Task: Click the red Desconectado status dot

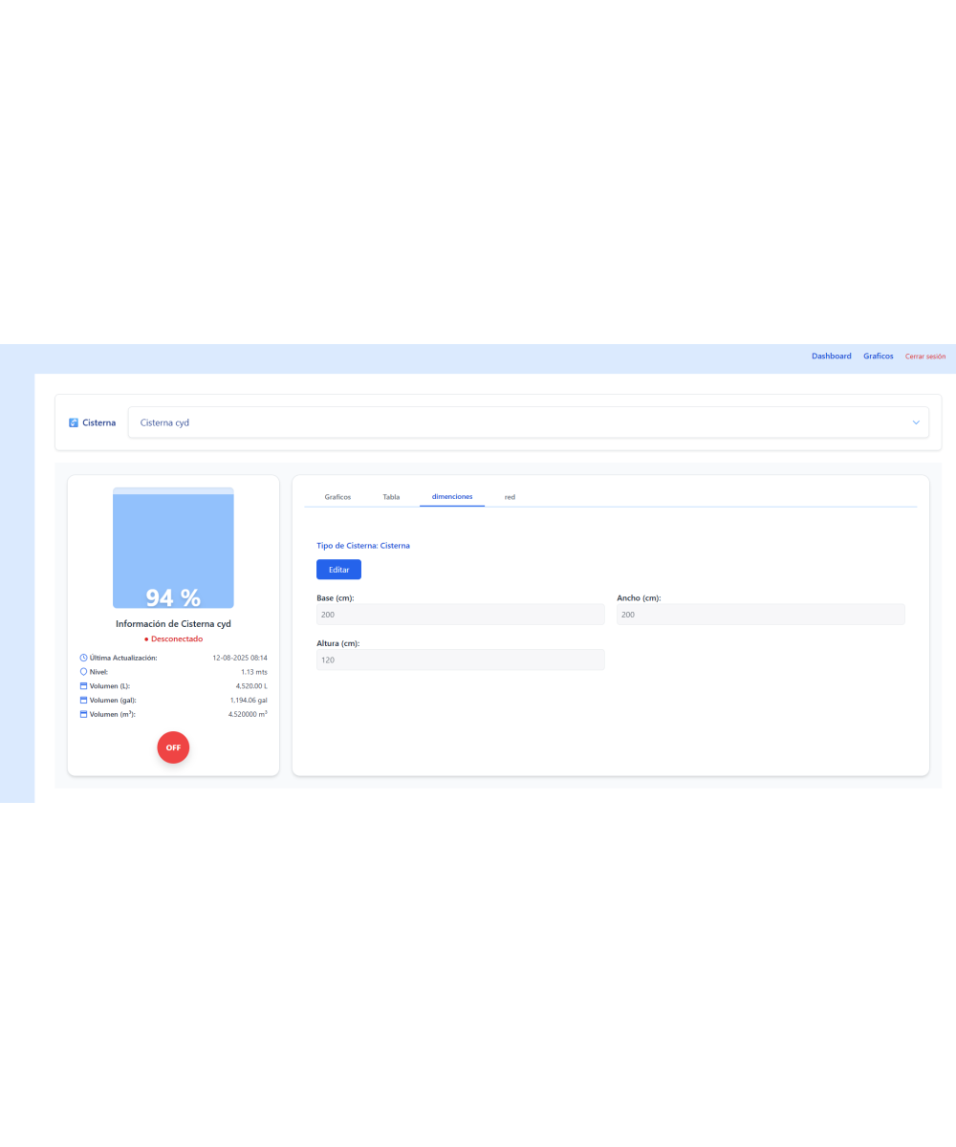Action: tap(146, 638)
